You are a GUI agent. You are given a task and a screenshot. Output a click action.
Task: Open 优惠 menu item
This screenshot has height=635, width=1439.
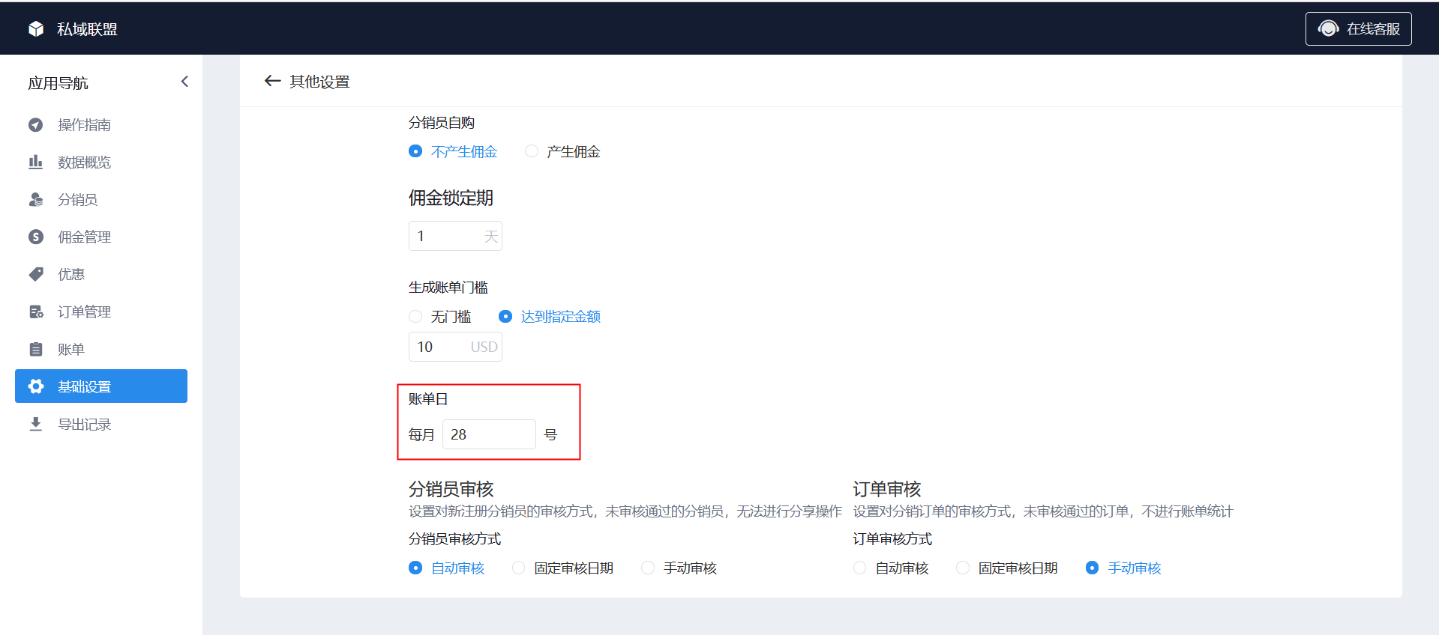click(x=101, y=275)
